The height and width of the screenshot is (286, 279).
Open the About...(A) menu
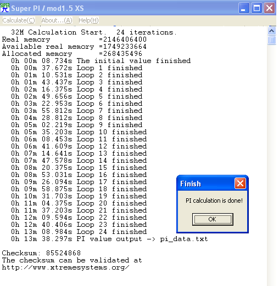point(57,20)
